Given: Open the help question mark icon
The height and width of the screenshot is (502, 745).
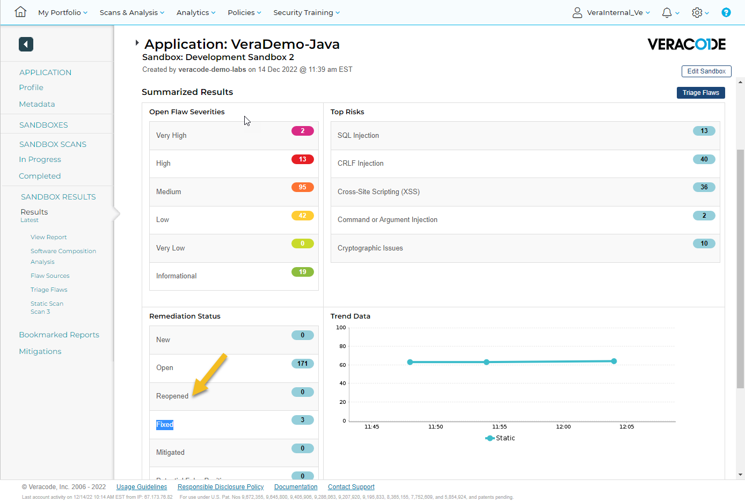Looking at the screenshot, I should pos(726,12).
